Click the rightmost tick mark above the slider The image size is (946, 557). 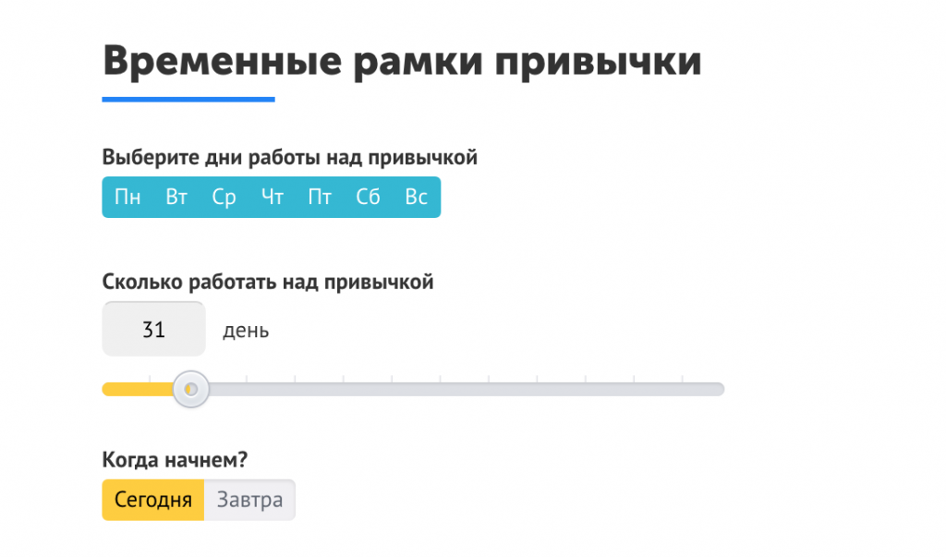[683, 379]
